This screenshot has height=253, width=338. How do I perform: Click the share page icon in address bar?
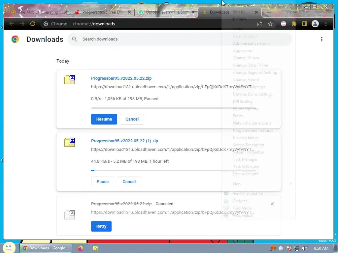[260, 24]
